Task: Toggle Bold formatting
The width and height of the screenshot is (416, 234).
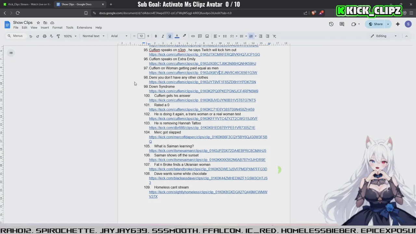Action: [x=156, y=36]
